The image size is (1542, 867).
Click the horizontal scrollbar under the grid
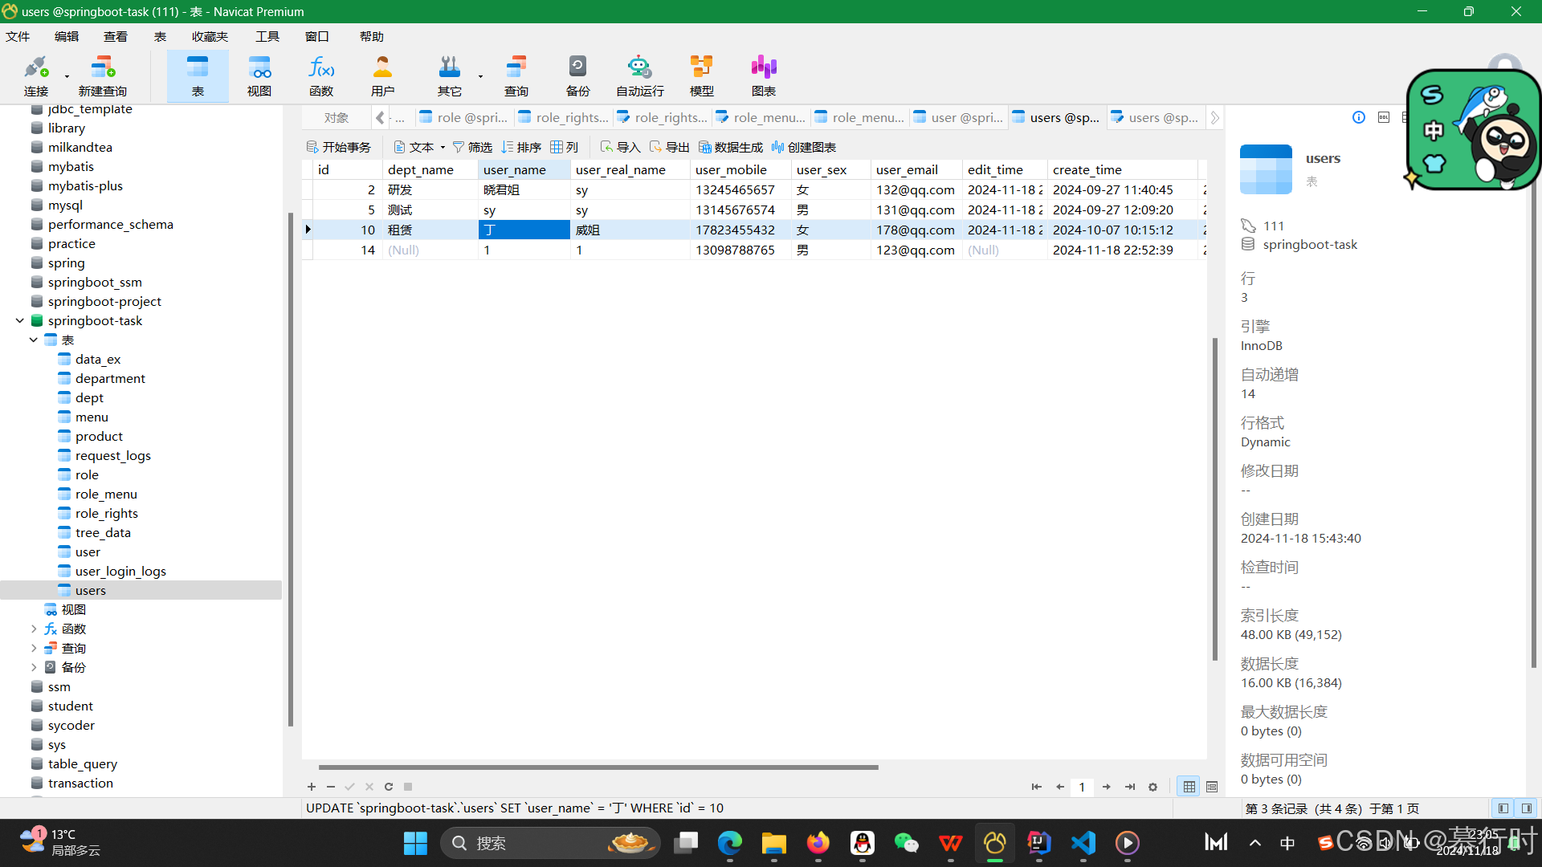598,767
